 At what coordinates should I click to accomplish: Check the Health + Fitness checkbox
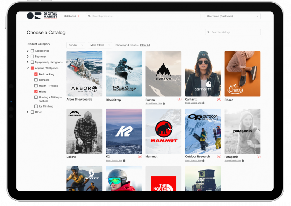click(36, 86)
